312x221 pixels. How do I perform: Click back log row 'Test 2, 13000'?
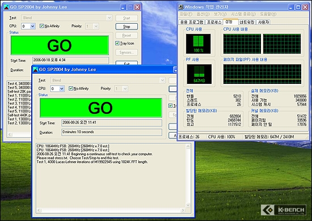click(x=19, y=123)
